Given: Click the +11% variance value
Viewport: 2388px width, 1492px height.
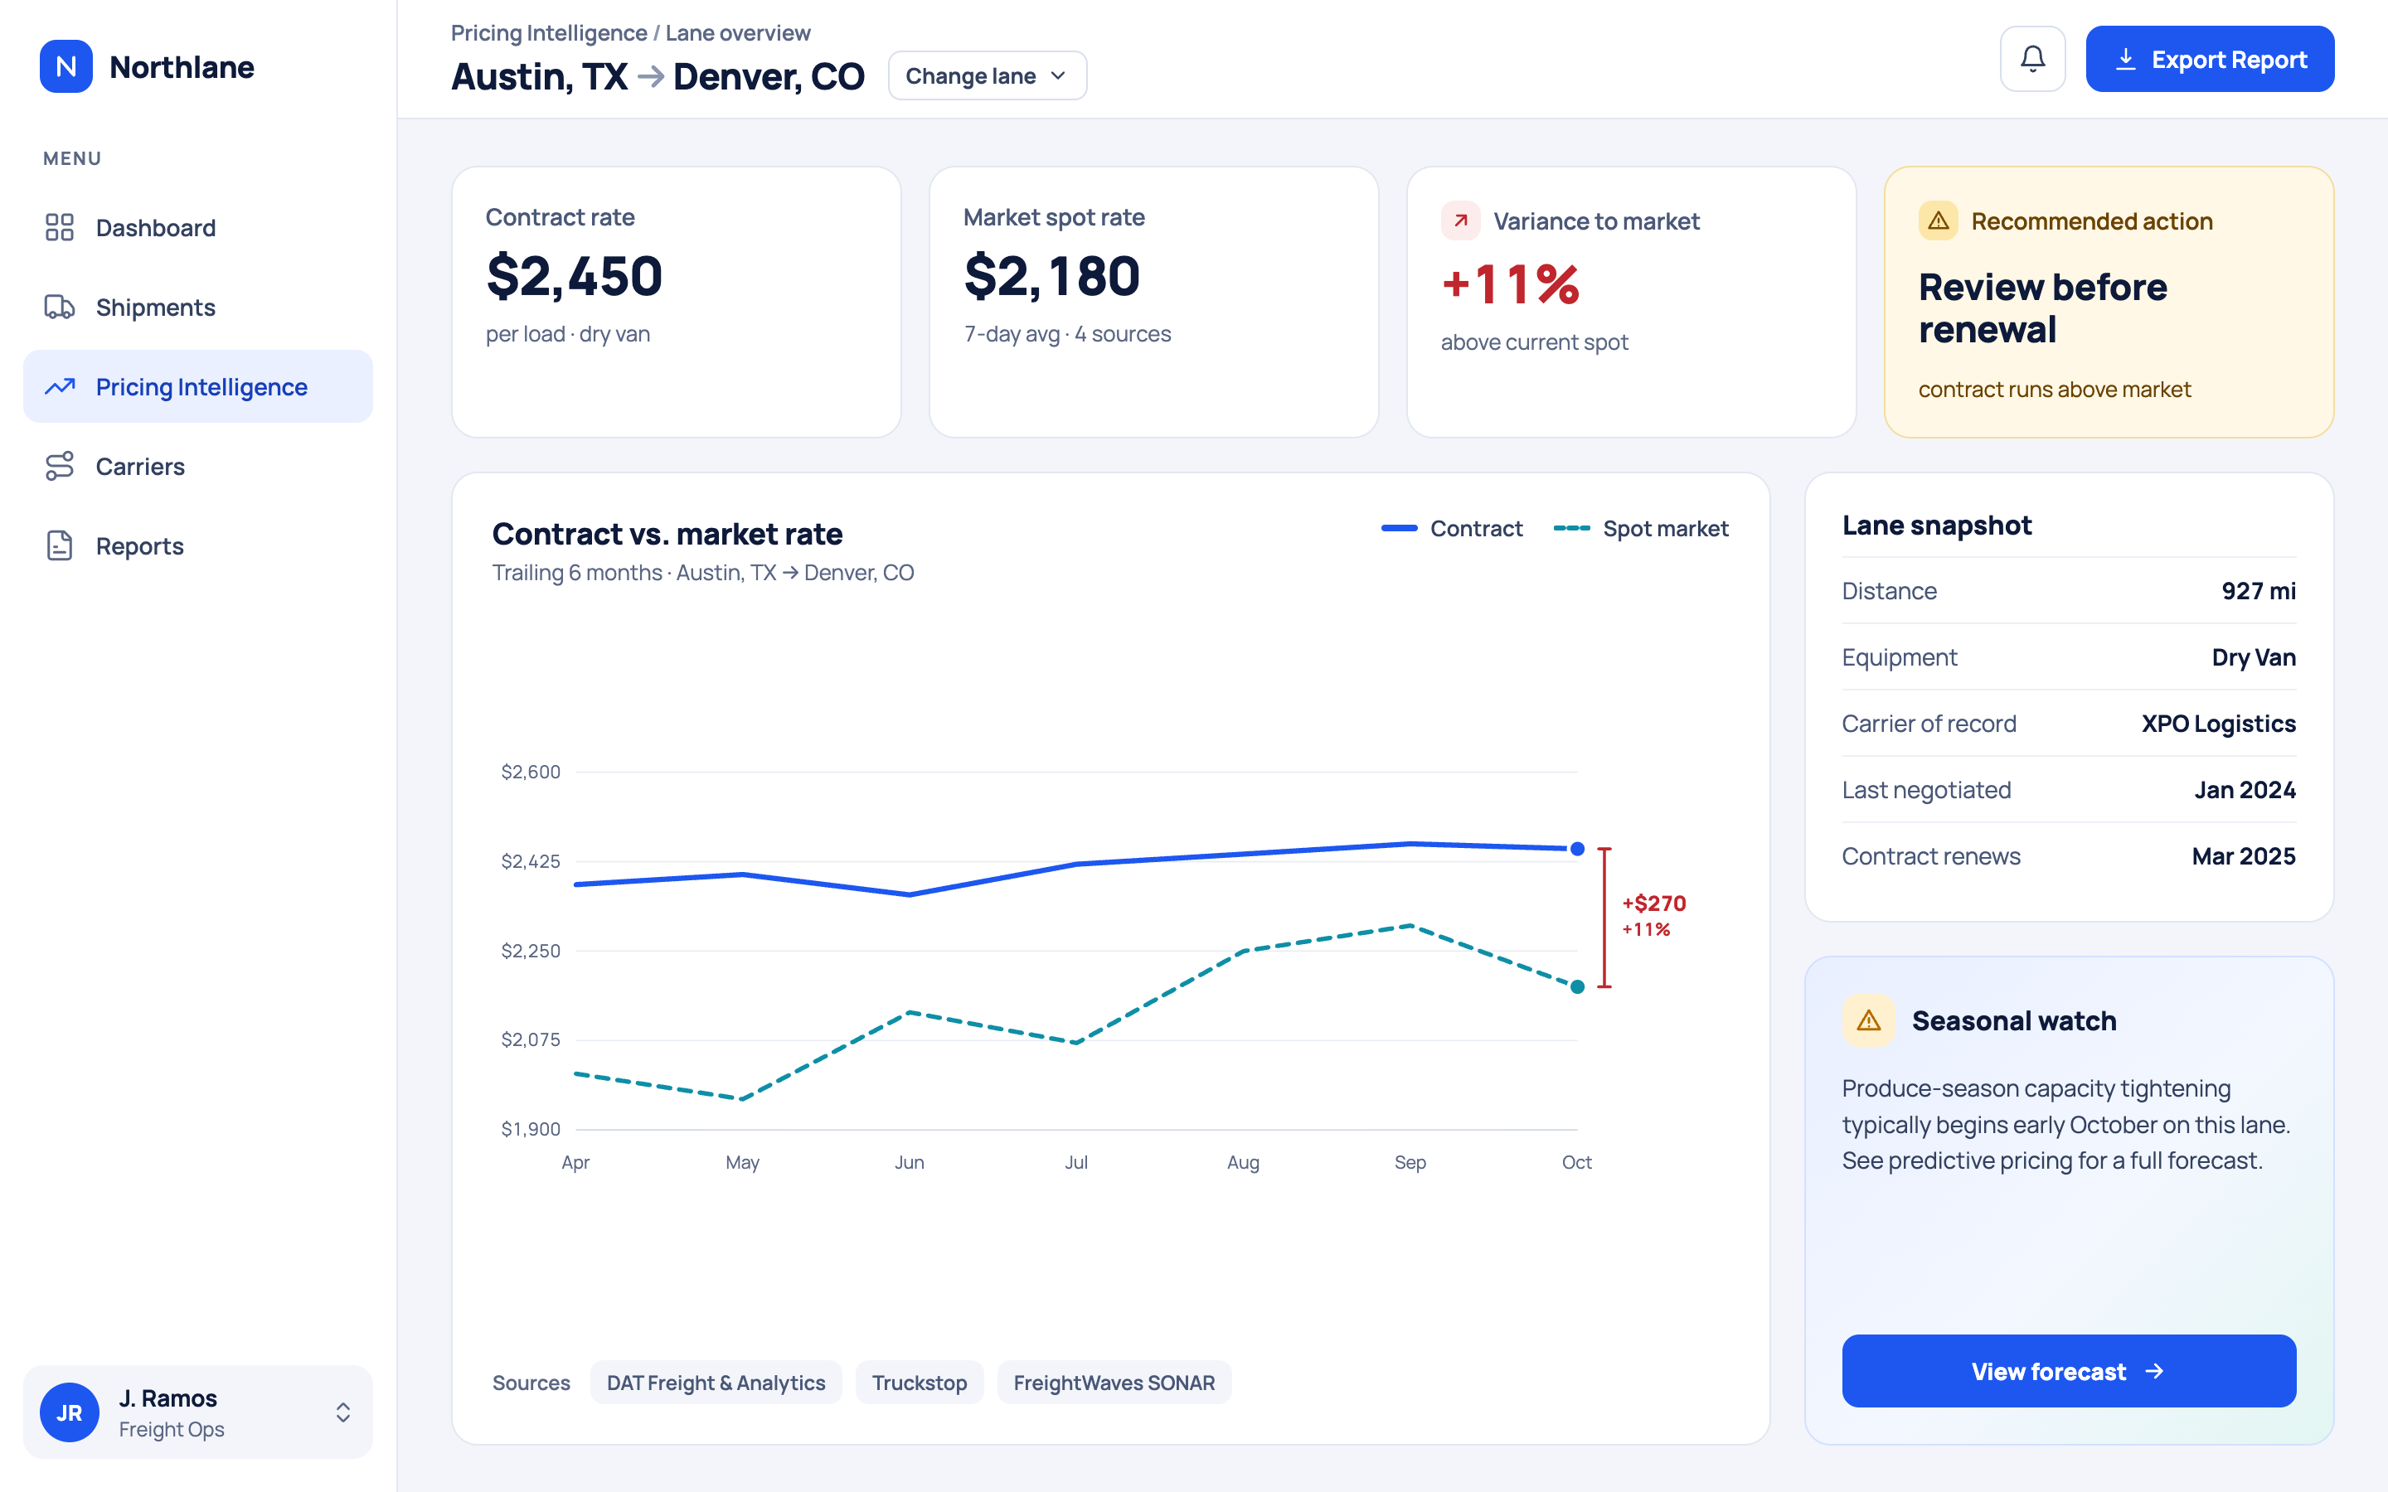Looking at the screenshot, I should click(x=1511, y=284).
